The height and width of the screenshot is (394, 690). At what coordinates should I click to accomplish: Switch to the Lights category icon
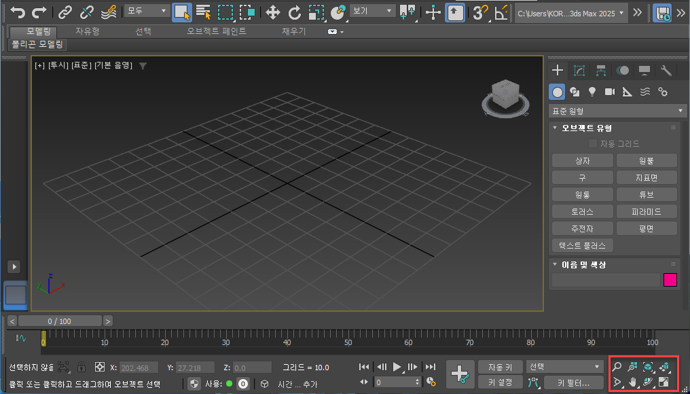pyautogui.click(x=592, y=92)
